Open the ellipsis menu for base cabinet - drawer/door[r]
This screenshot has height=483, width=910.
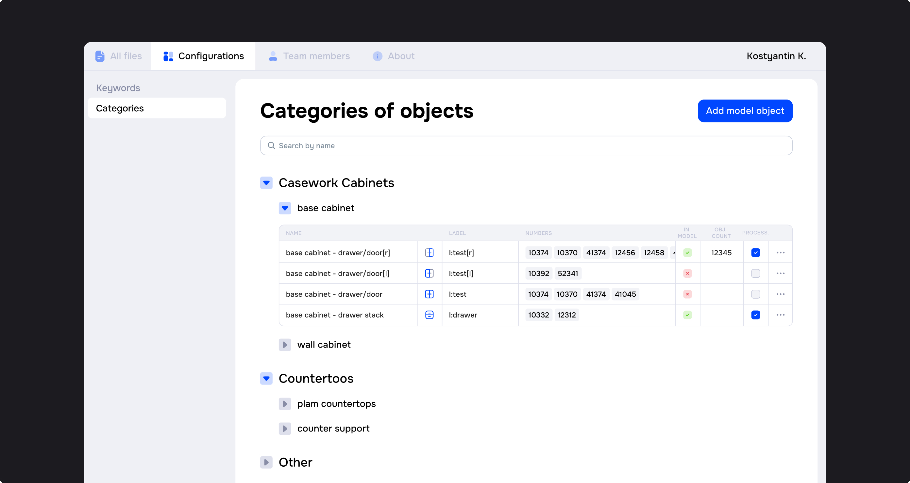[x=781, y=252]
